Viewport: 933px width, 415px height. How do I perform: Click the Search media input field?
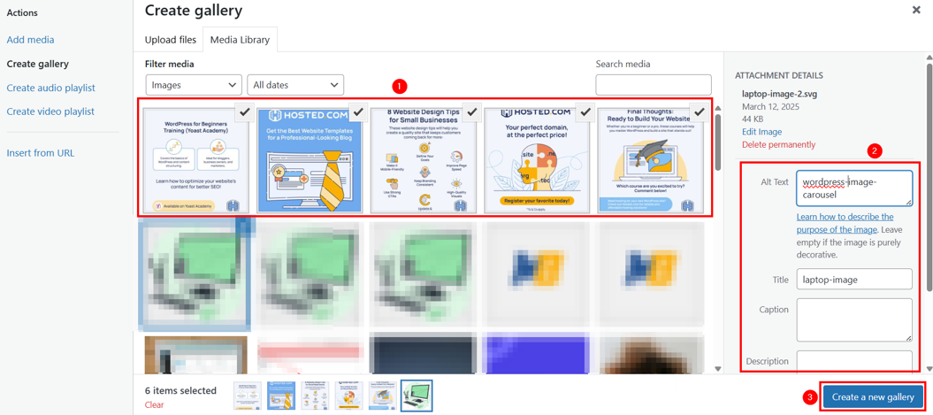pyautogui.click(x=654, y=85)
